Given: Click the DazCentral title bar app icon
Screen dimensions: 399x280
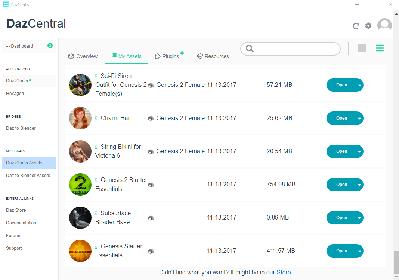Looking at the screenshot, I should (5, 4).
